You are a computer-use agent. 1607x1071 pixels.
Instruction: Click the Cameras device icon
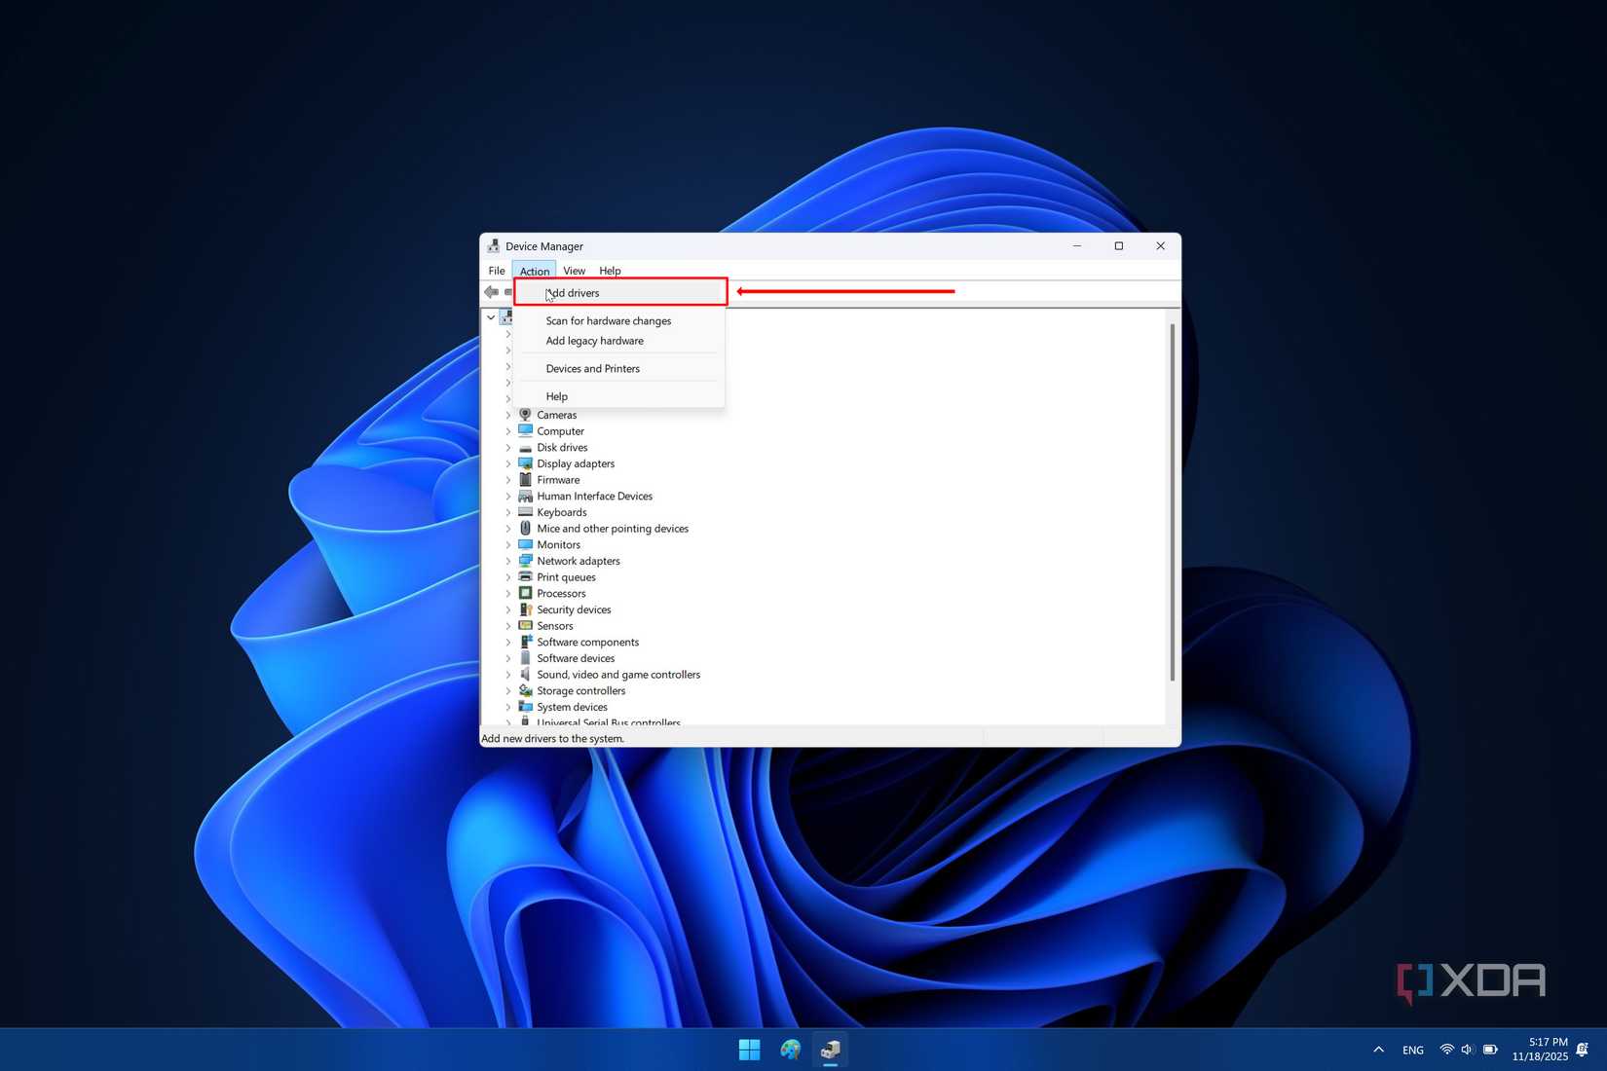tap(525, 415)
